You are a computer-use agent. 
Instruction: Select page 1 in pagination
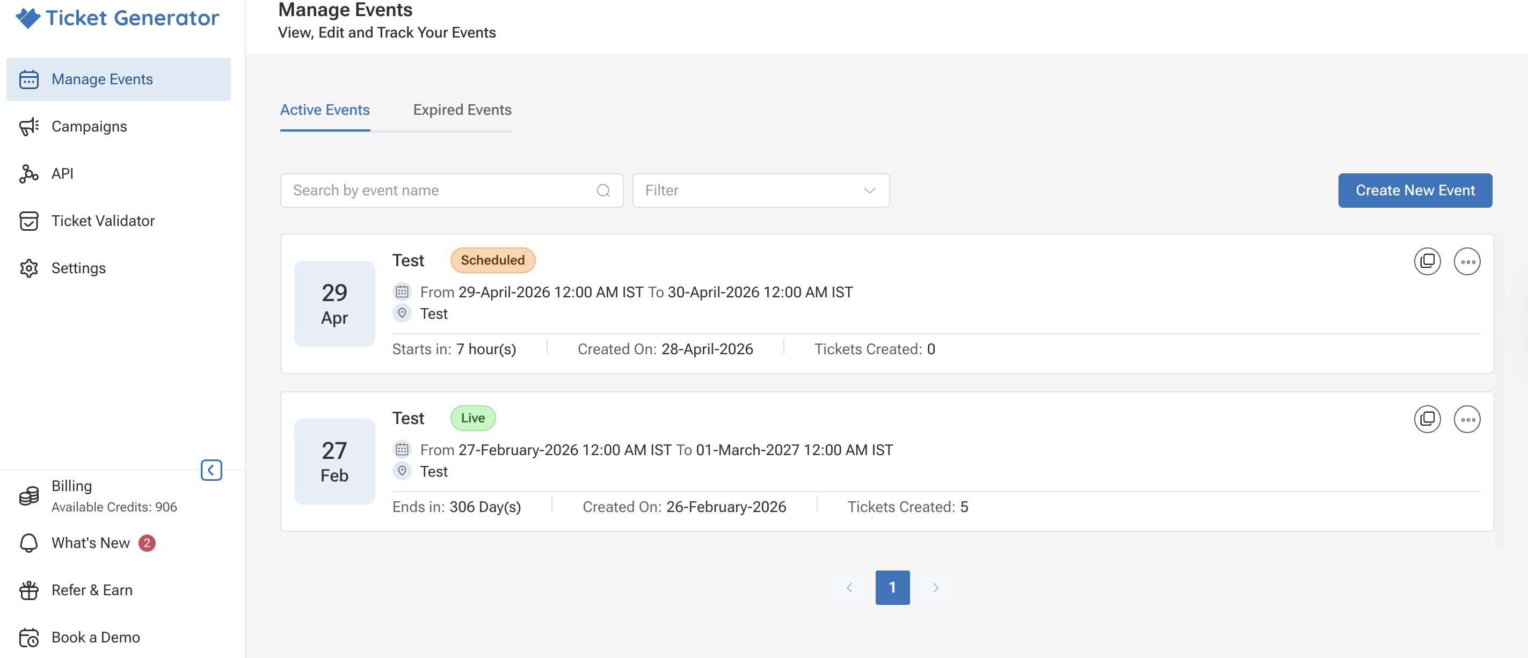click(x=892, y=588)
